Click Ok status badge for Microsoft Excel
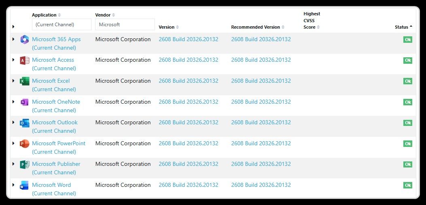Viewport: 426px width, 205px height. tap(408, 81)
